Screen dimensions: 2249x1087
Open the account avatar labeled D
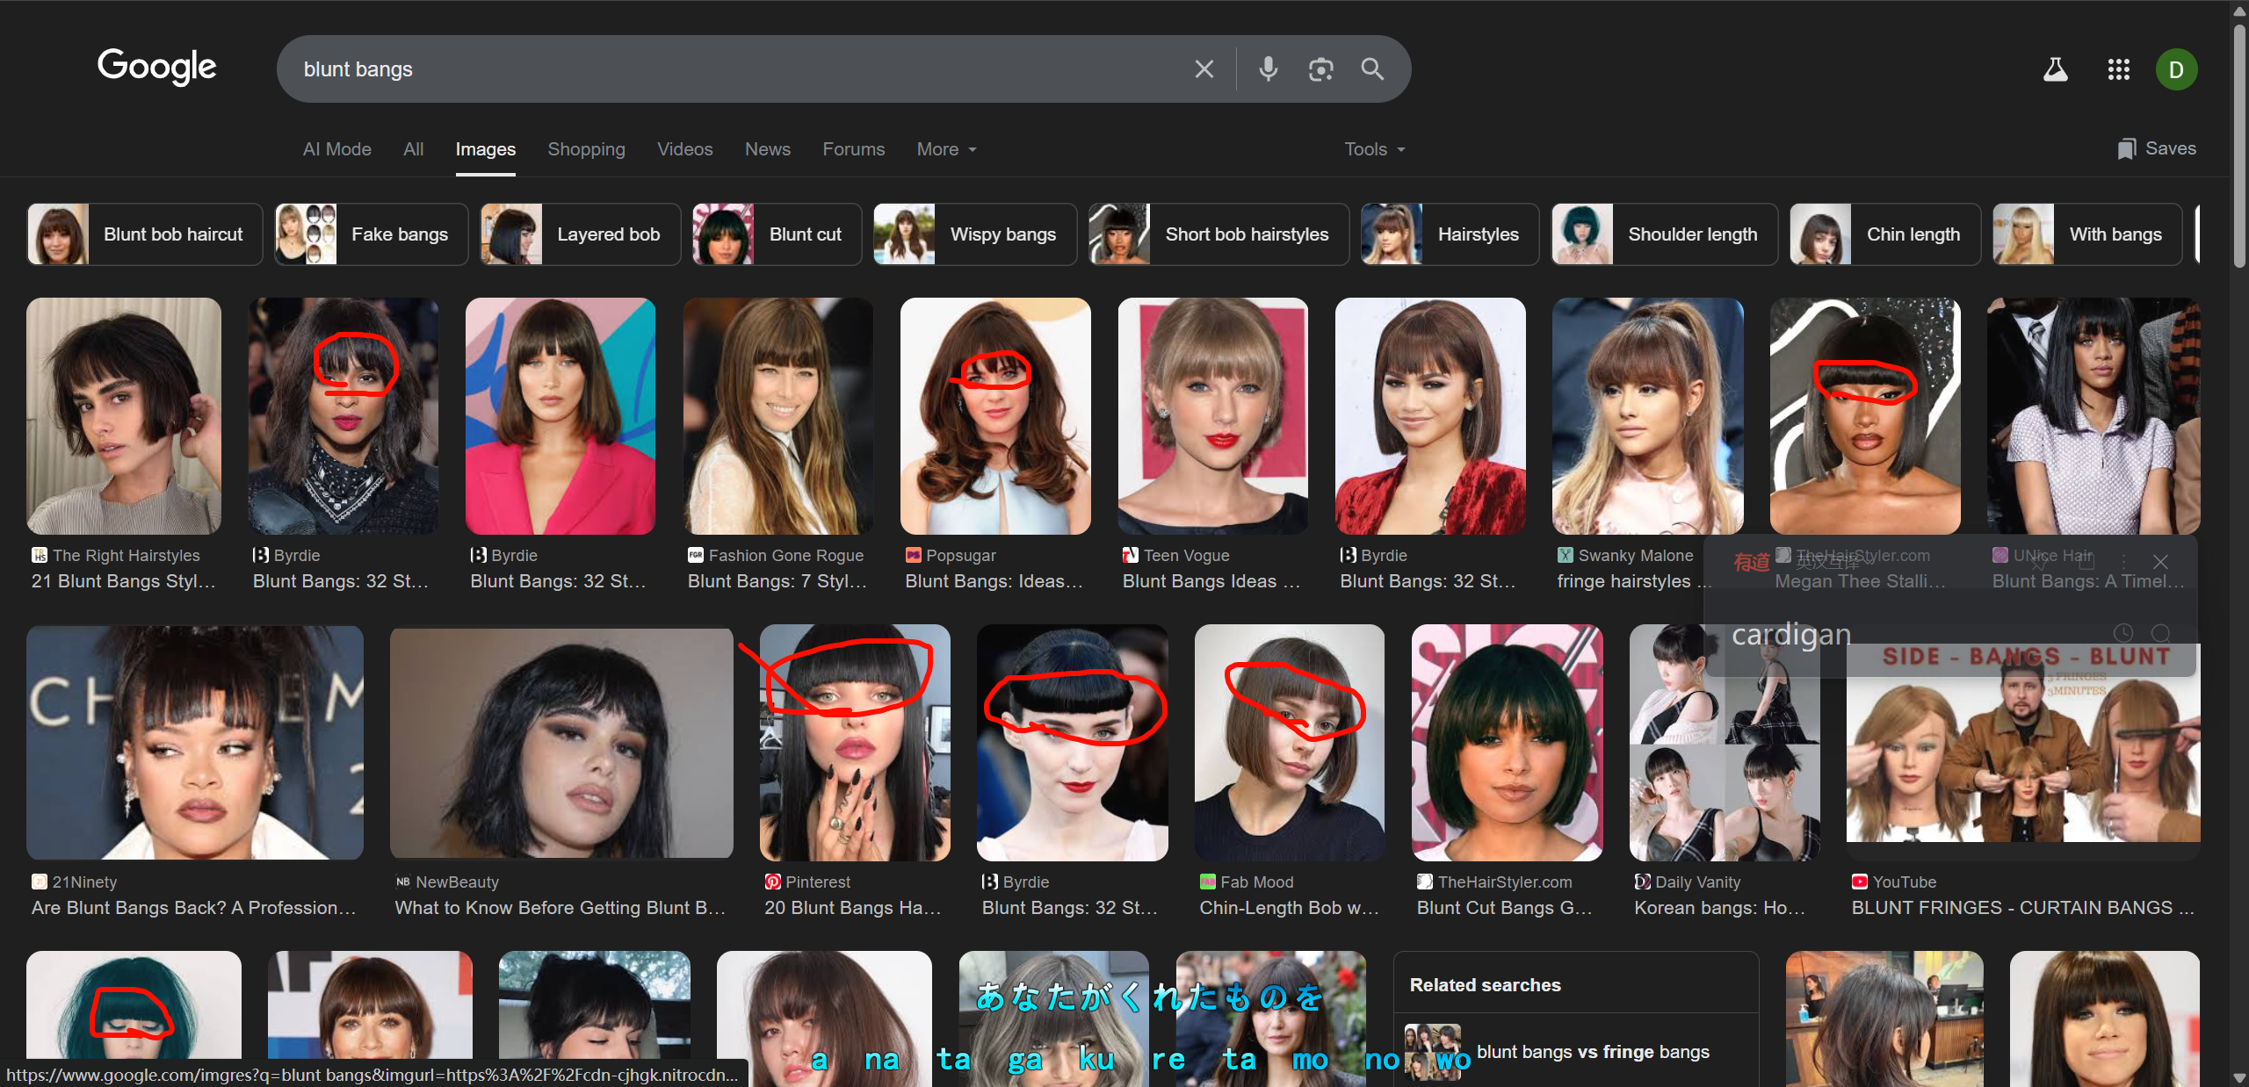click(2176, 69)
